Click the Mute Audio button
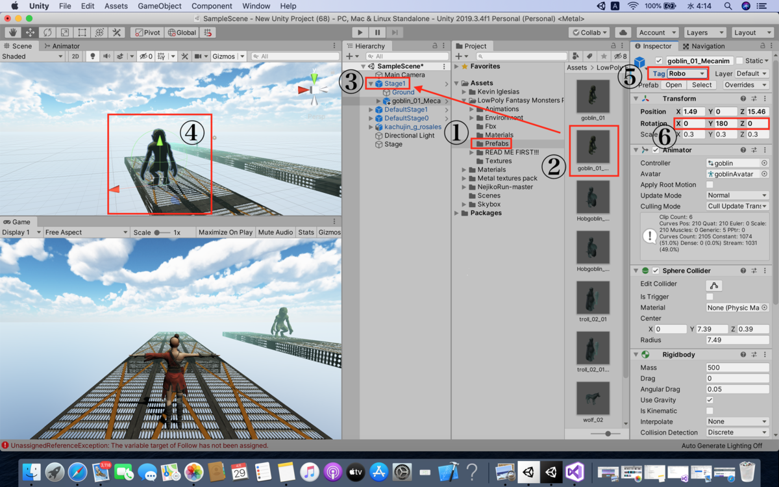Image resolution: width=779 pixels, height=487 pixels. click(x=275, y=232)
